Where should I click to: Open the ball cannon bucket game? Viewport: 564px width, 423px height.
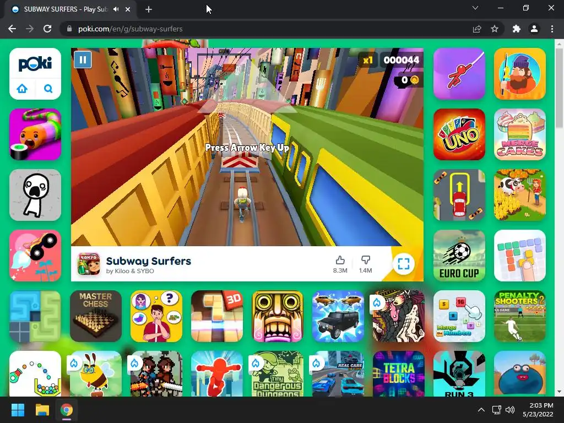coord(35,374)
